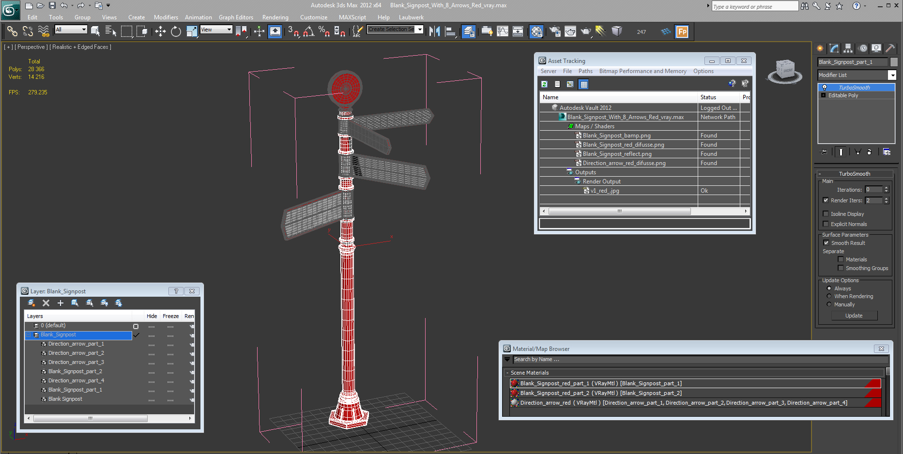The width and height of the screenshot is (903, 454).
Task: Switch to the Create panel tab icon
Action: (820, 48)
